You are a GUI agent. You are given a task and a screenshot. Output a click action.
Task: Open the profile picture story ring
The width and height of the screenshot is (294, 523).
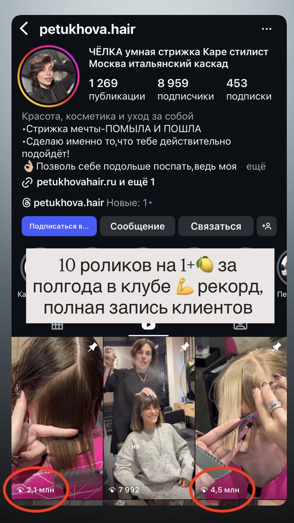click(x=48, y=76)
